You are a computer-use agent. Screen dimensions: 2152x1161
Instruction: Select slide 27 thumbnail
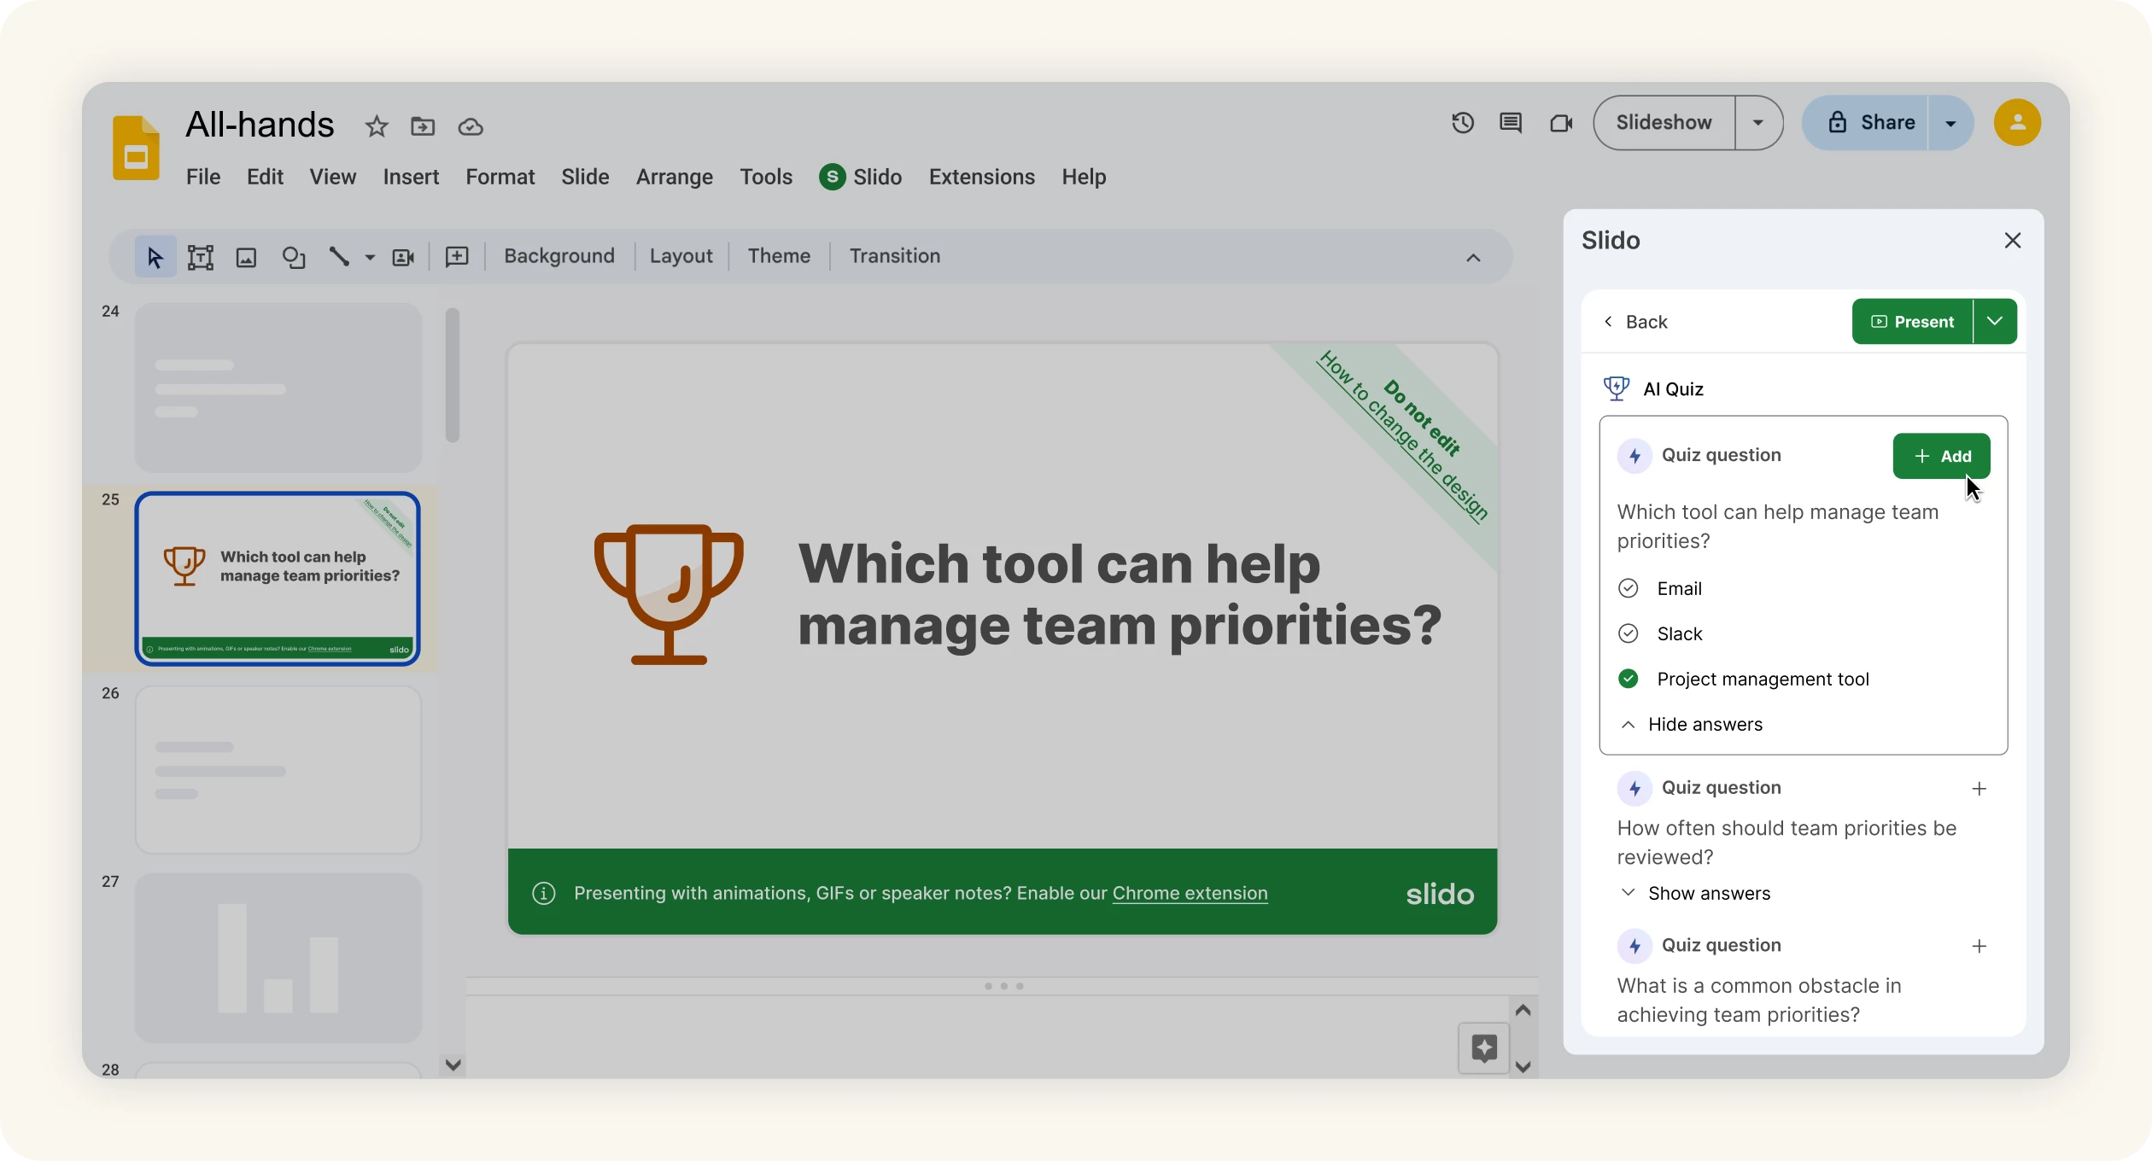pyautogui.click(x=278, y=957)
